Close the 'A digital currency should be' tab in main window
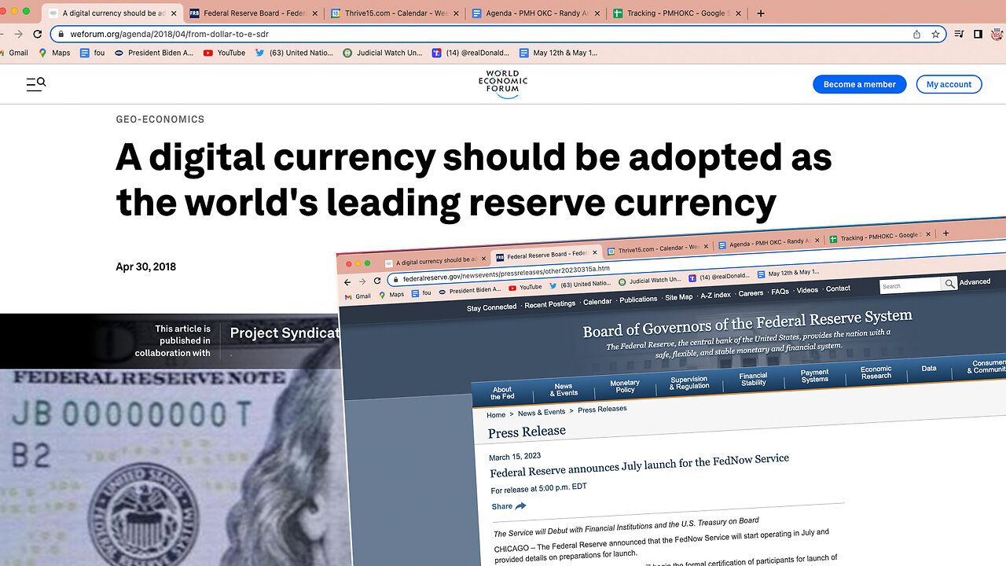 (174, 13)
